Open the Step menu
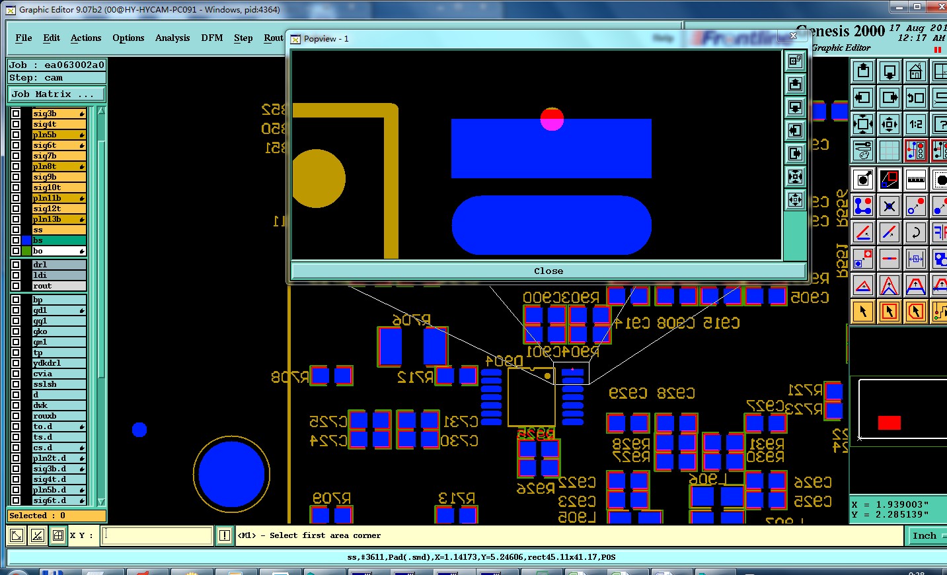This screenshot has height=575, width=947. coord(243,38)
